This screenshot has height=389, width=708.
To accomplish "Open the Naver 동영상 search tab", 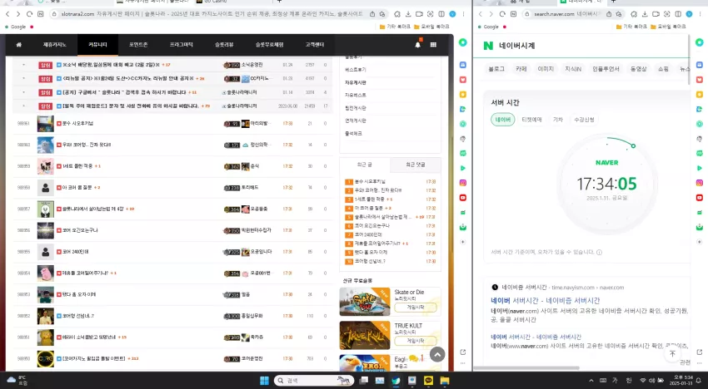I will (x=639, y=69).
